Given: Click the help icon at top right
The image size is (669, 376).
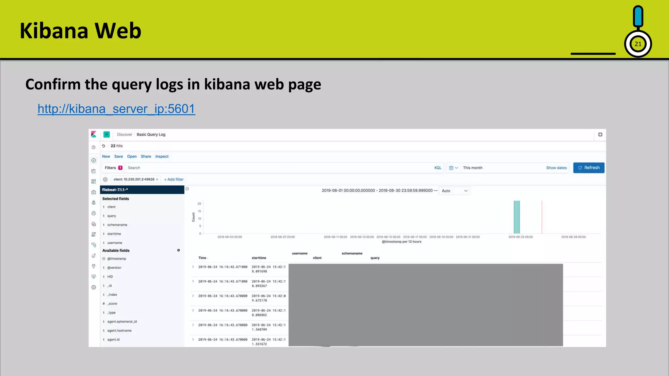Looking at the screenshot, I should [600, 134].
